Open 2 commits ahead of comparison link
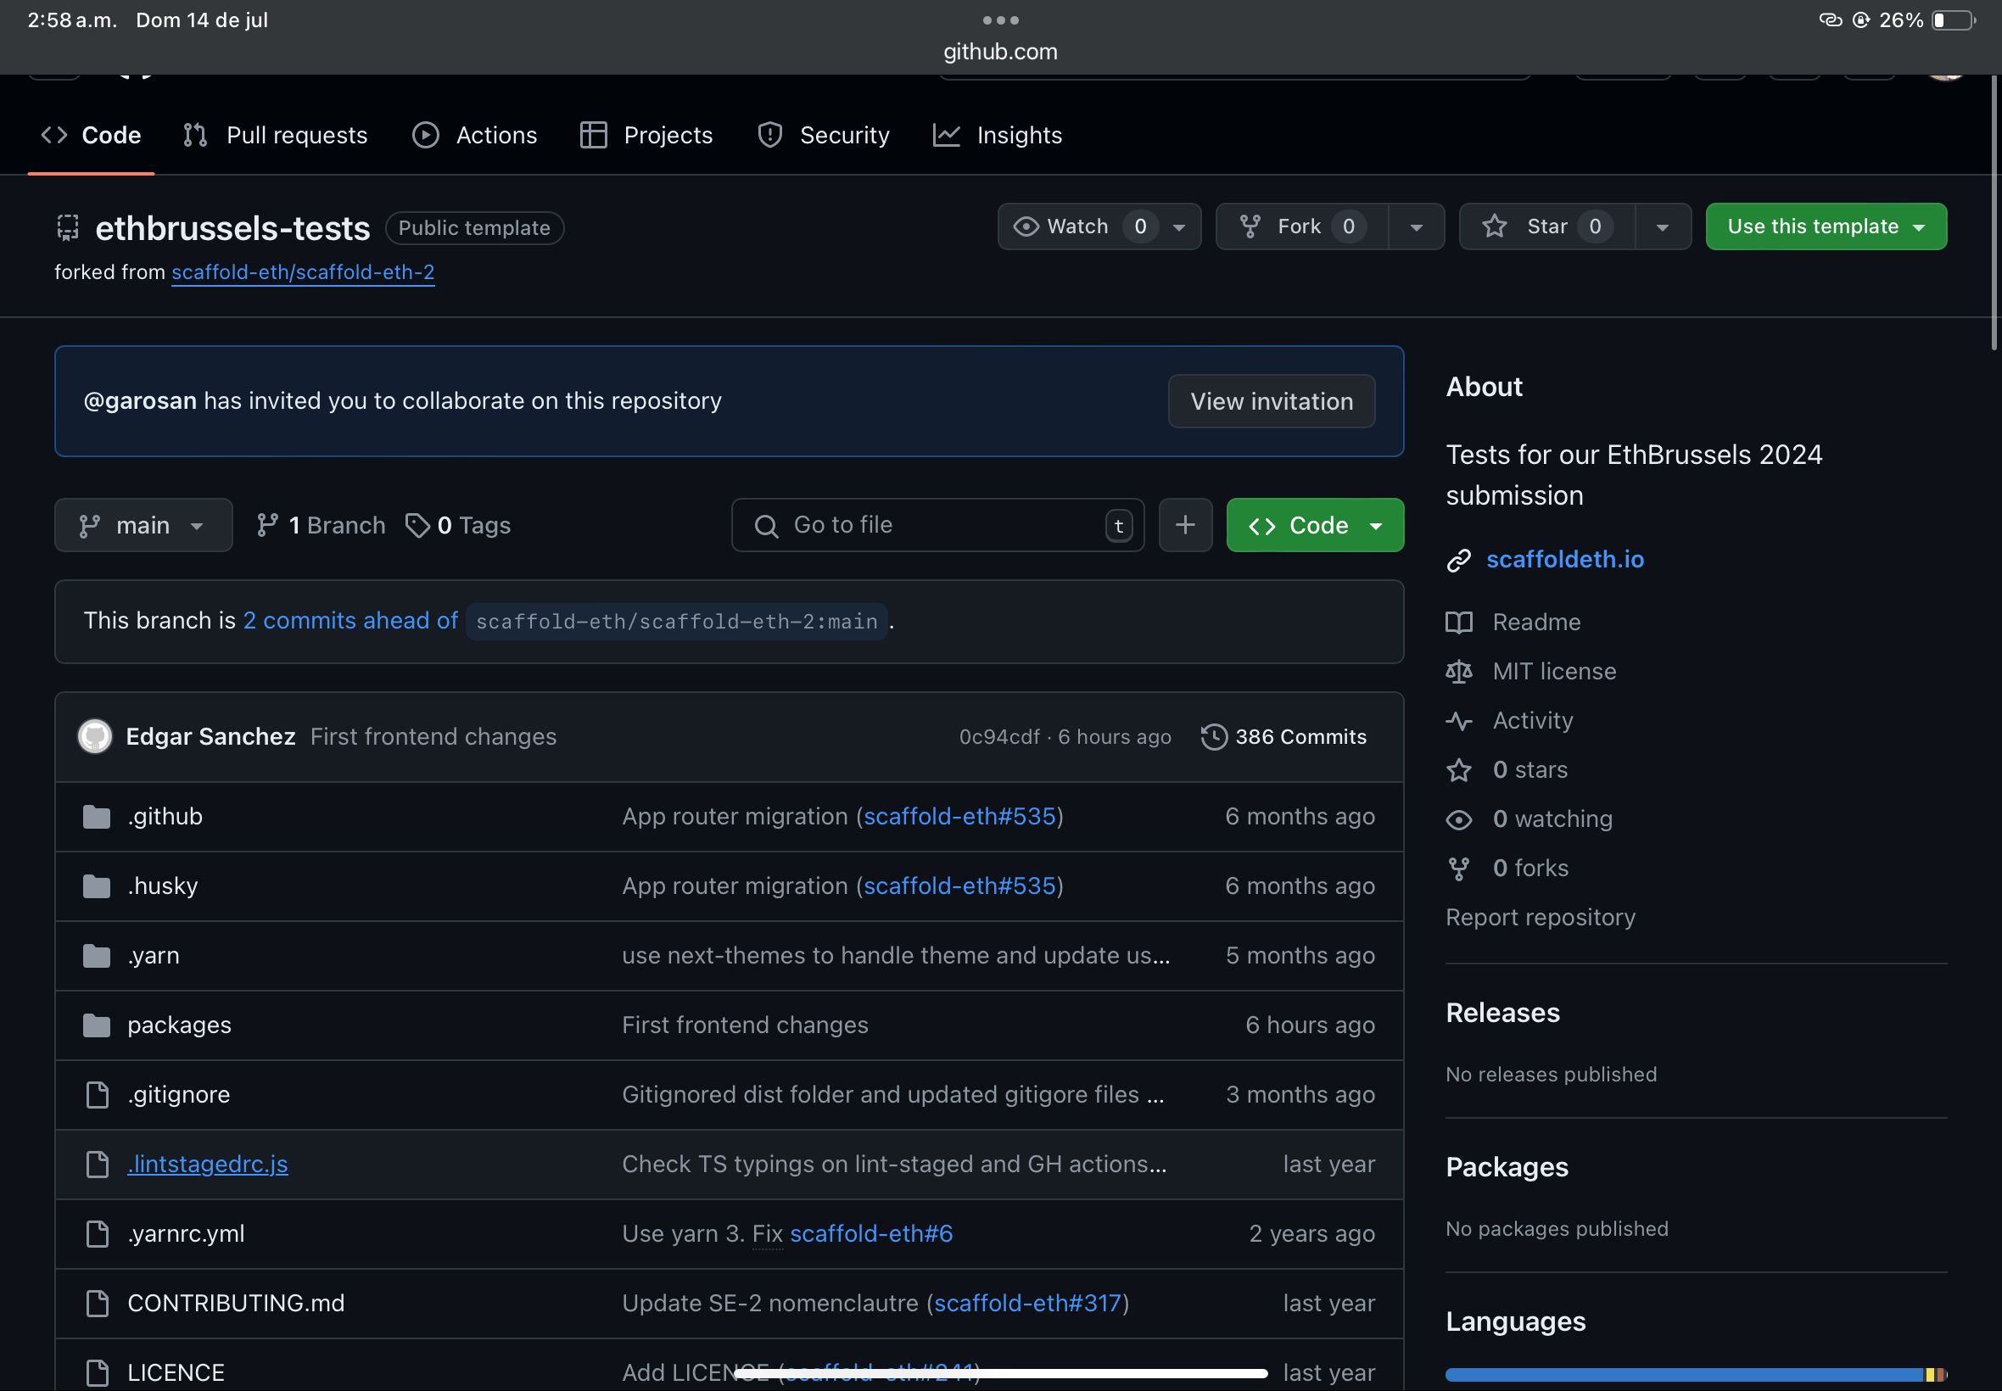The height and width of the screenshot is (1391, 2002). click(x=350, y=621)
